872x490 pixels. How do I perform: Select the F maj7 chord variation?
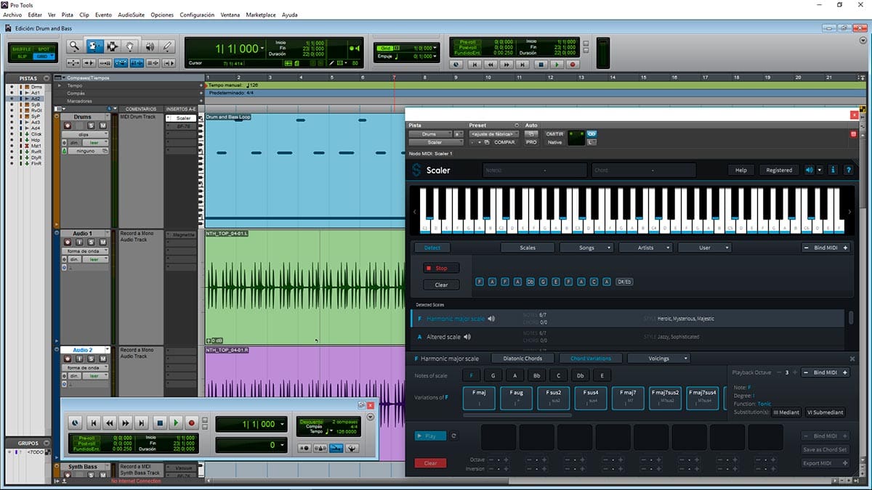point(627,398)
